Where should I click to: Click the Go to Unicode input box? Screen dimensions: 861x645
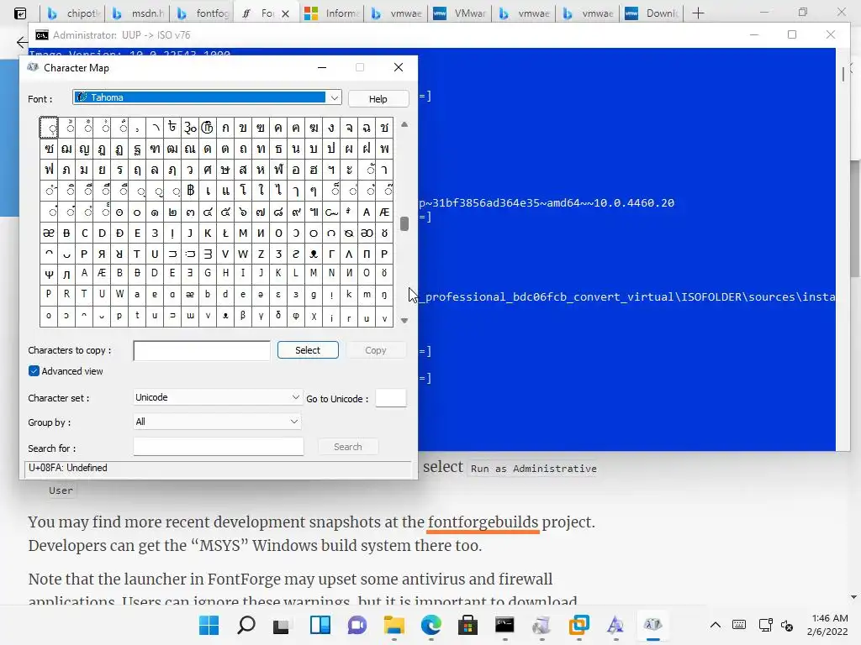[x=391, y=398]
